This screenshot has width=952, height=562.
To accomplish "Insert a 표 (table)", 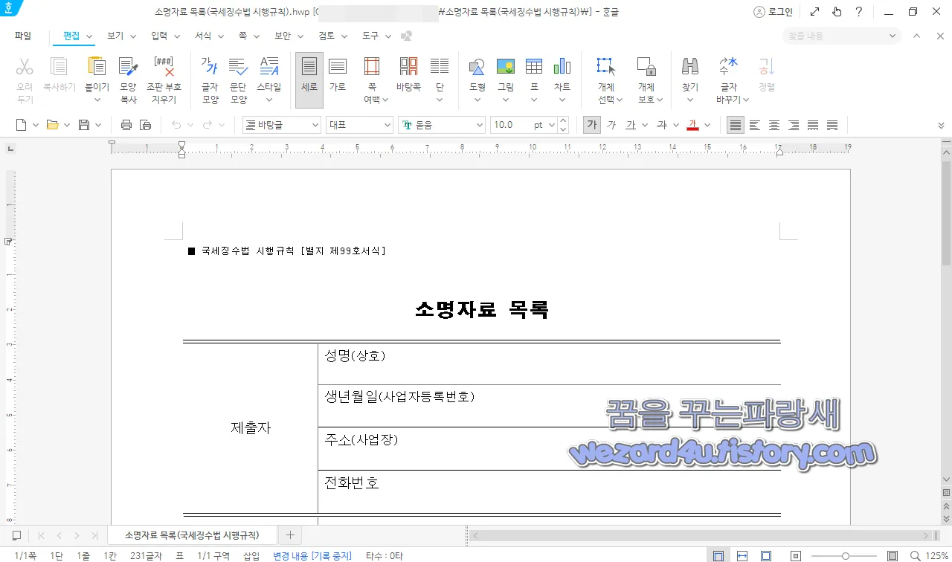I will pos(534,67).
